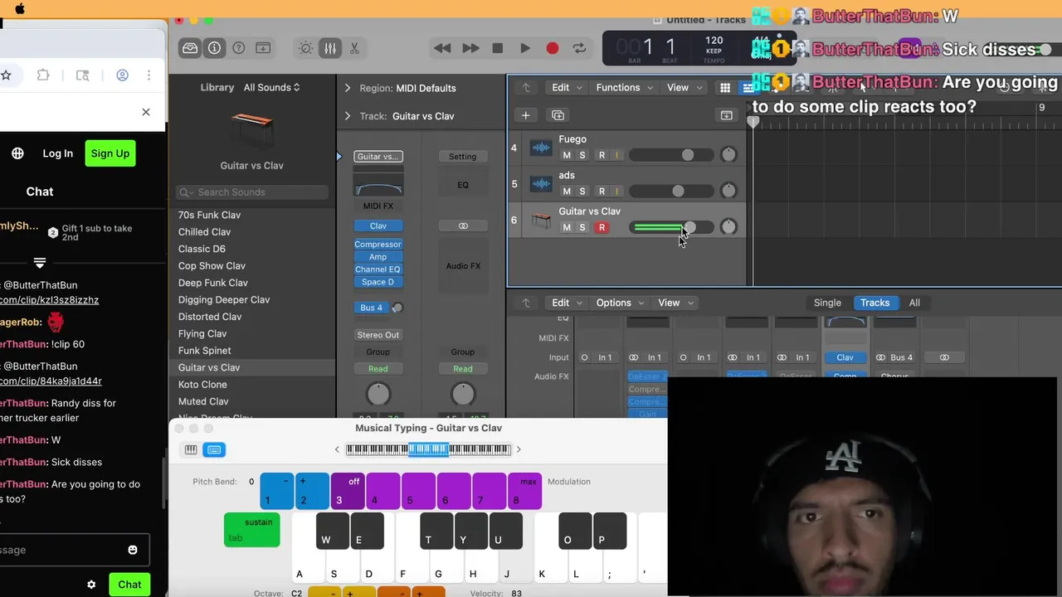1062x597 pixels.
Task: Toggle the Cycle loop button
Action: (579, 48)
